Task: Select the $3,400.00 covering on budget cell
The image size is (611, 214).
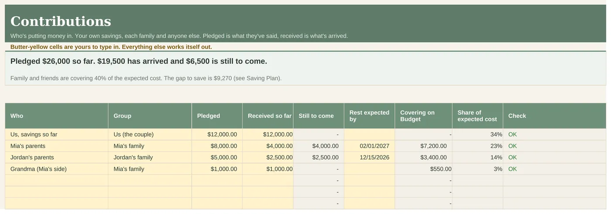Action: pos(424,157)
